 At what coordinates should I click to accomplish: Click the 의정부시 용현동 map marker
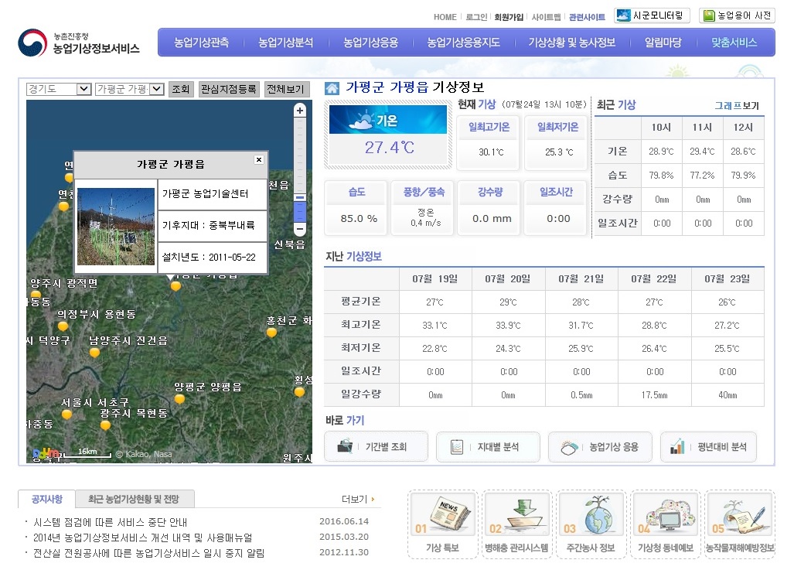coord(63,326)
